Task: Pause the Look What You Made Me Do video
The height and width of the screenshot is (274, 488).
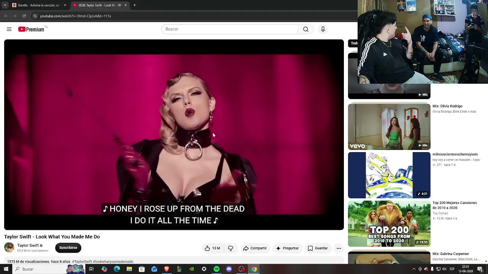Action: point(174,135)
